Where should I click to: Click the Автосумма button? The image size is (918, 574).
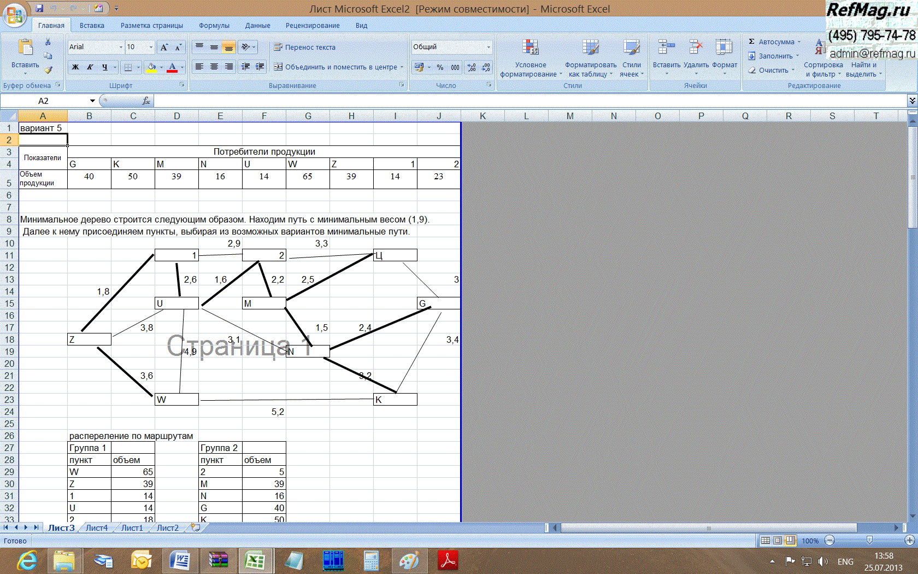coord(775,42)
